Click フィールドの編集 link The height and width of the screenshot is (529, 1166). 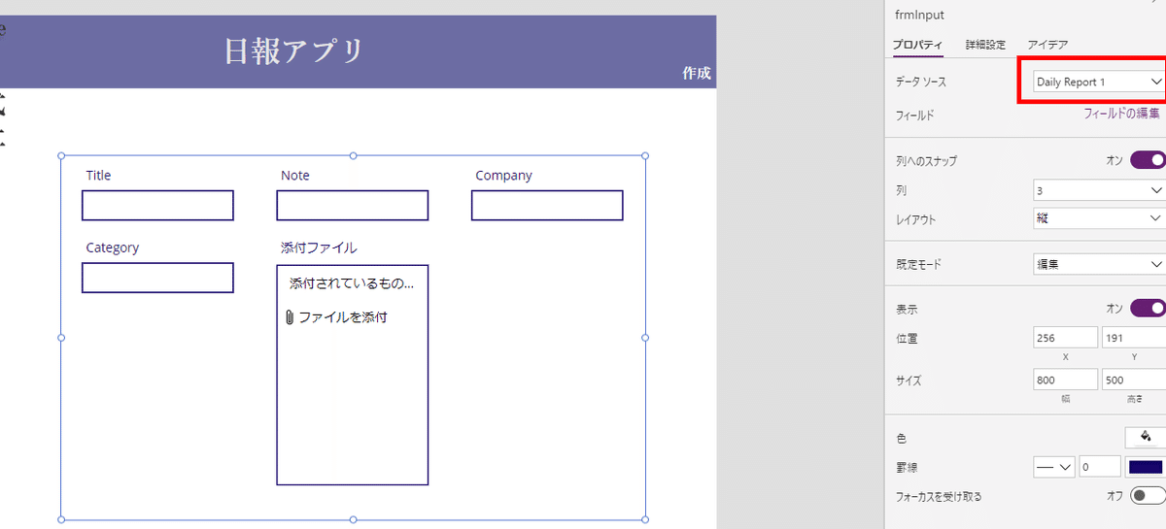pyautogui.click(x=1121, y=114)
